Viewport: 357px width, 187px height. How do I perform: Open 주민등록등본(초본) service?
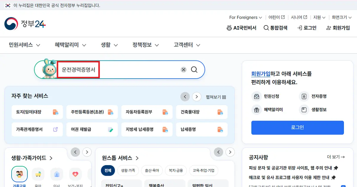pos(92,112)
